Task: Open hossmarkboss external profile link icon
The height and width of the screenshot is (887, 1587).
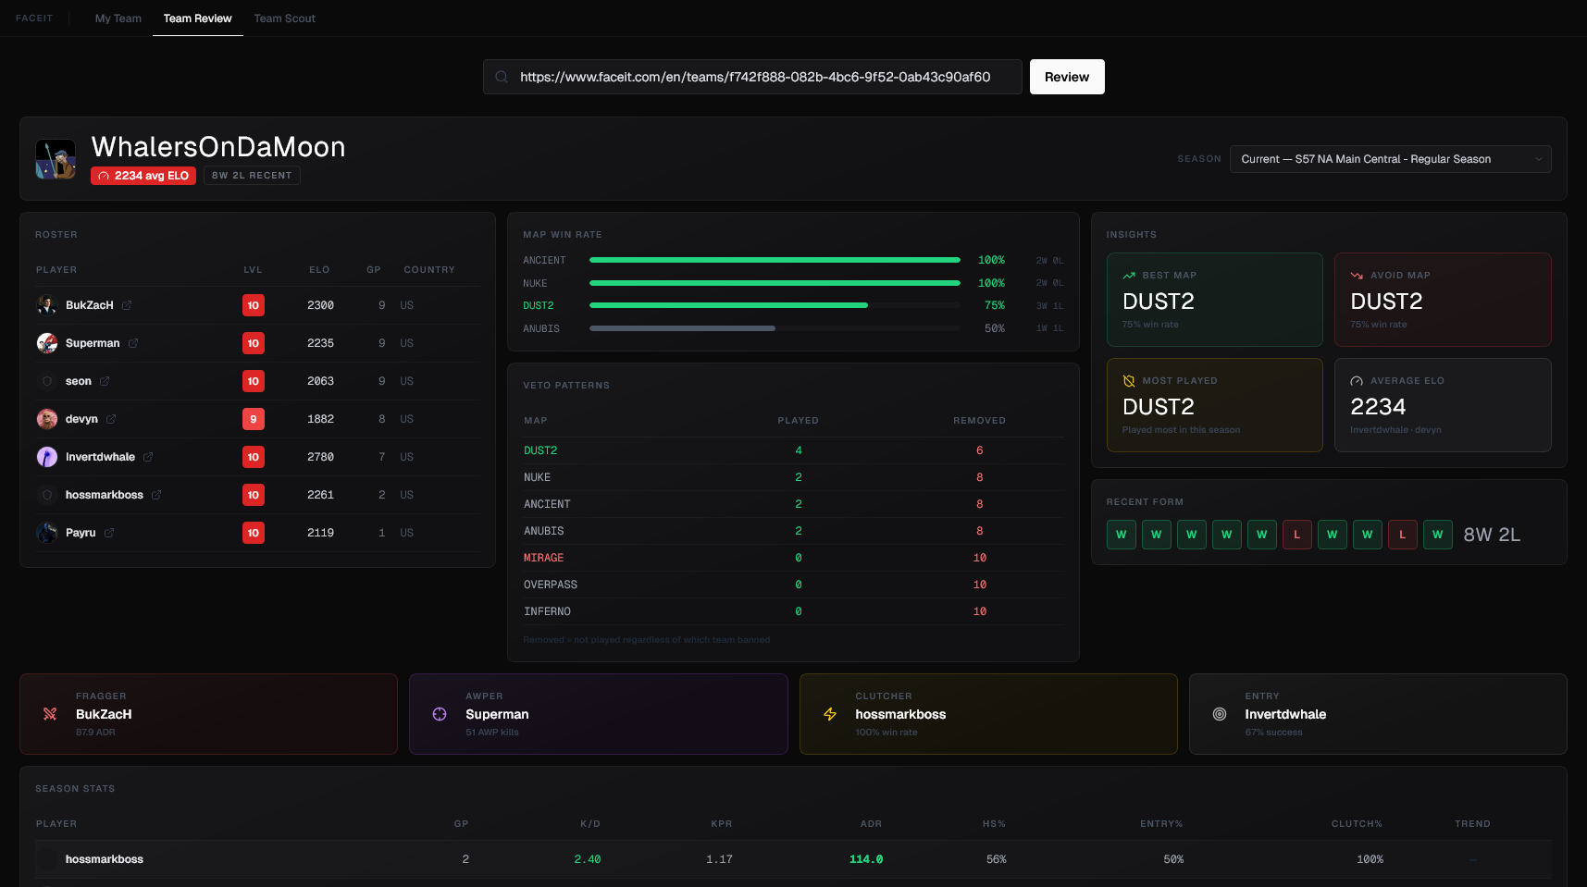Action: 156,495
